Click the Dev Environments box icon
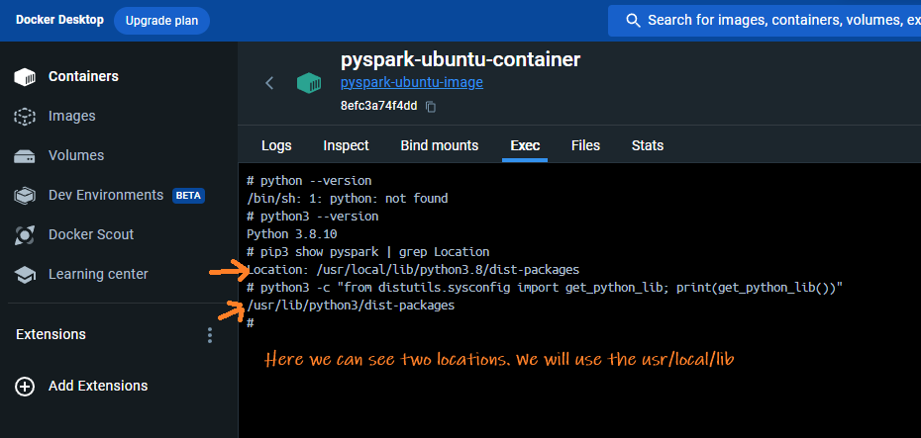Image resolution: width=921 pixels, height=438 pixels. 25,195
